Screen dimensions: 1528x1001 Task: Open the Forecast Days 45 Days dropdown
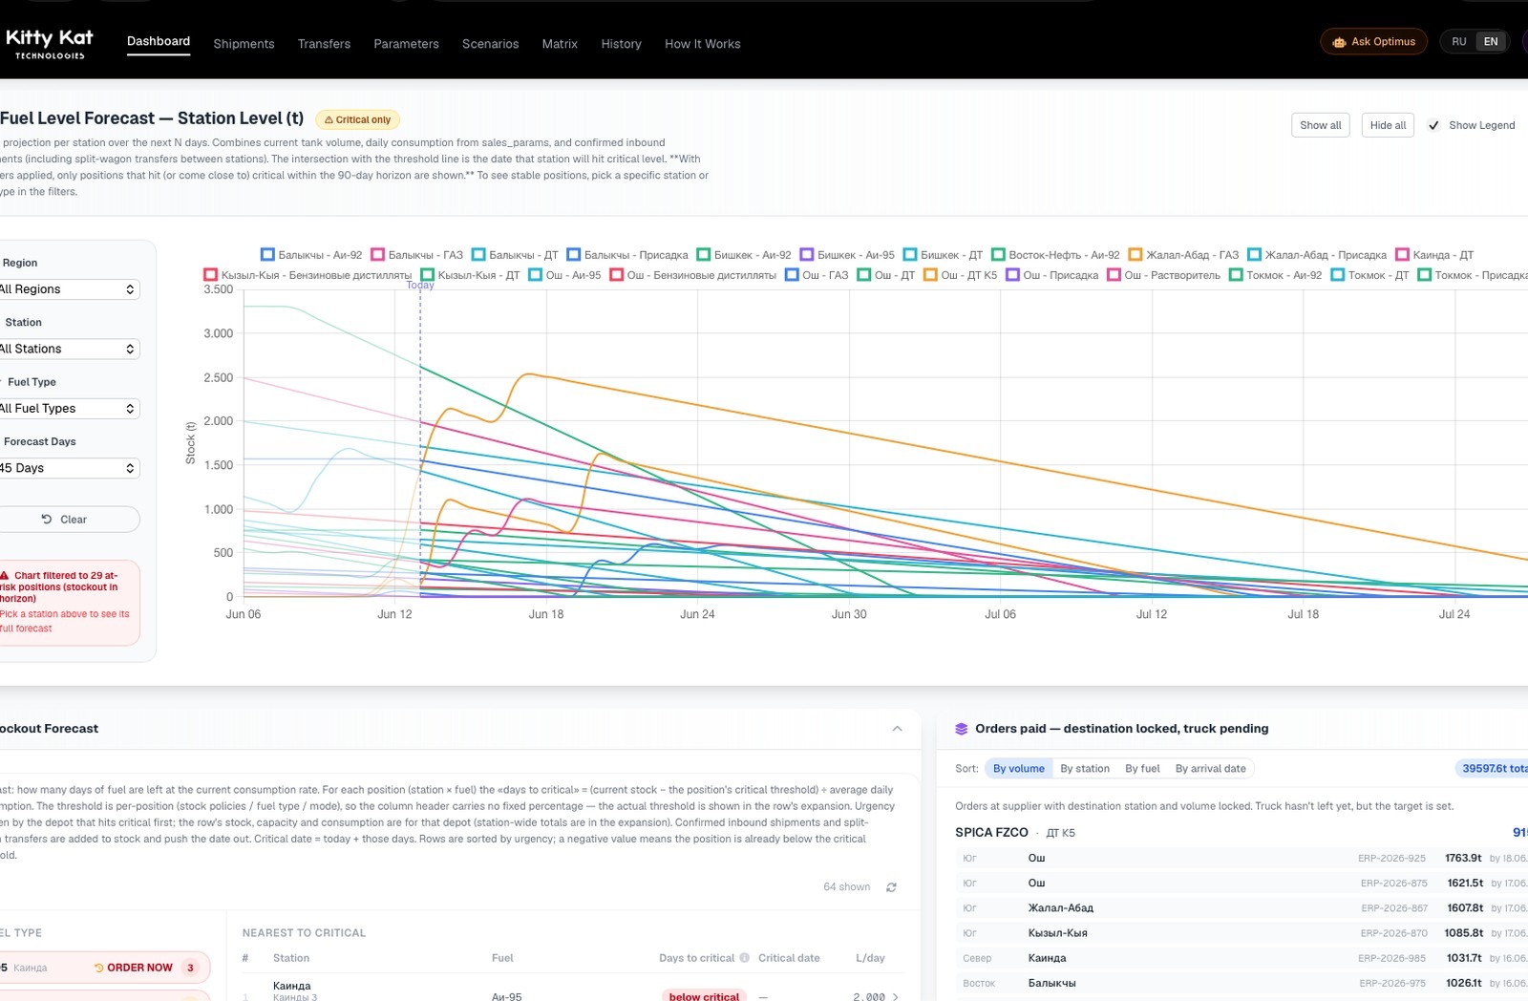(67, 468)
